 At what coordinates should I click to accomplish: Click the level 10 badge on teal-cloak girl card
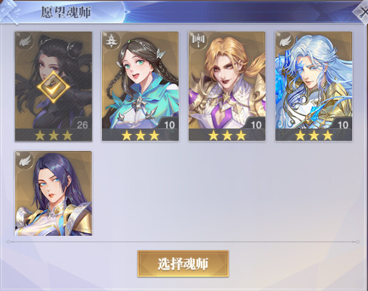pyautogui.click(x=169, y=125)
